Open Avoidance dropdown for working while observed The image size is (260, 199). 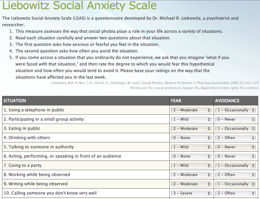coord(235,175)
